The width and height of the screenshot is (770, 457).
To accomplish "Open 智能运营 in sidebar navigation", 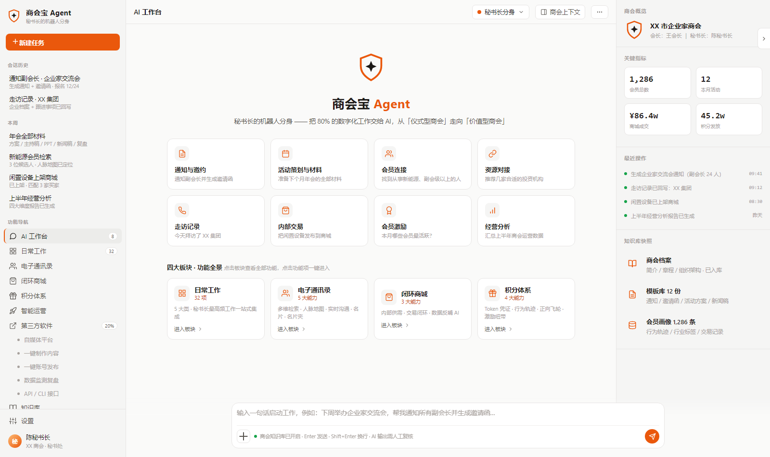I will tap(63, 311).
